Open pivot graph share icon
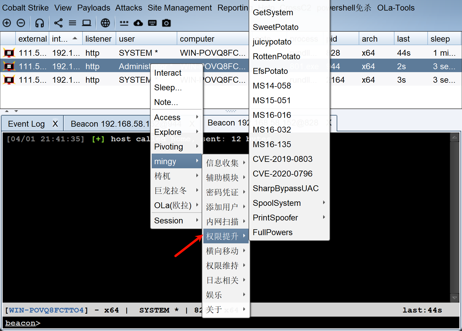Image resolution: width=462 pixels, height=331 pixels. [58, 23]
